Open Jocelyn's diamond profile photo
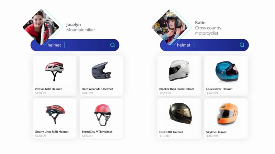 [x=41, y=27]
